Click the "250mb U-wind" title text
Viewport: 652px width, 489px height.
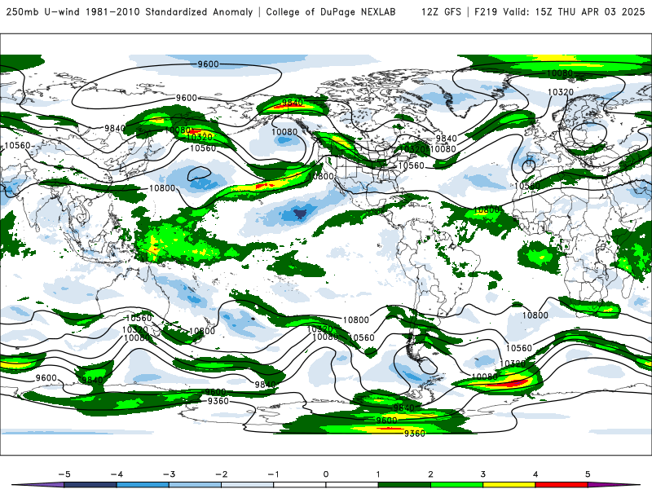click(x=43, y=11)
